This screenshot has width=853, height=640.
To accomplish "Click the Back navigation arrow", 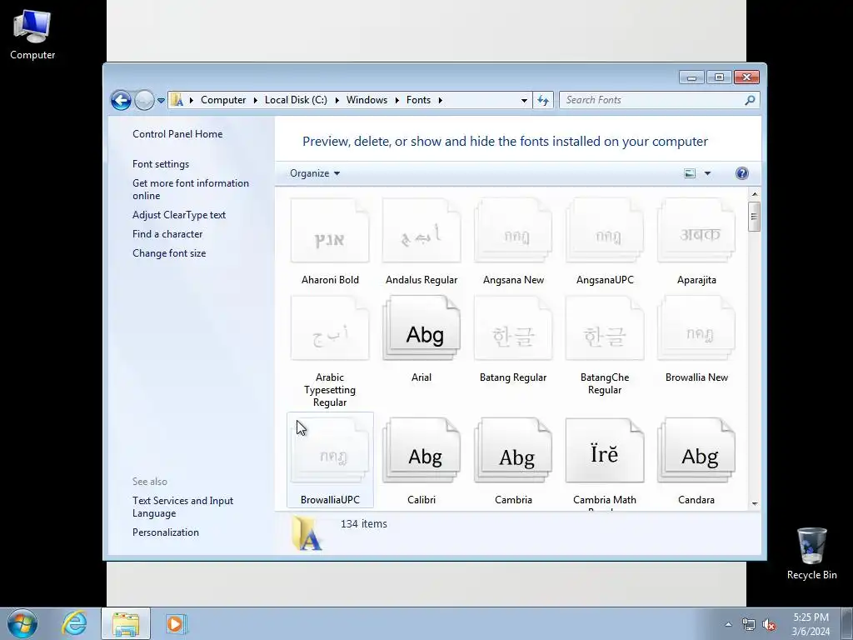I will [121, 100].
